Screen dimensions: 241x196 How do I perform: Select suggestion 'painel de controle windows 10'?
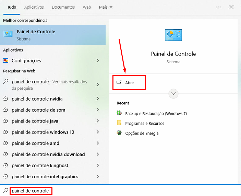[x=53, y=132]
